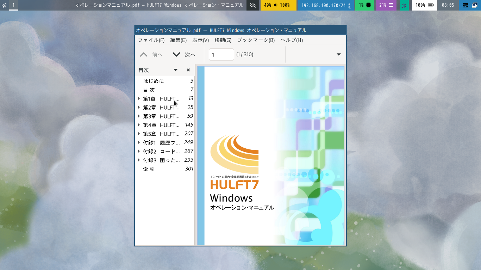Expand the 第5章 tree node
This screenshot has height=270, width=481.
(x=139, y=134)
